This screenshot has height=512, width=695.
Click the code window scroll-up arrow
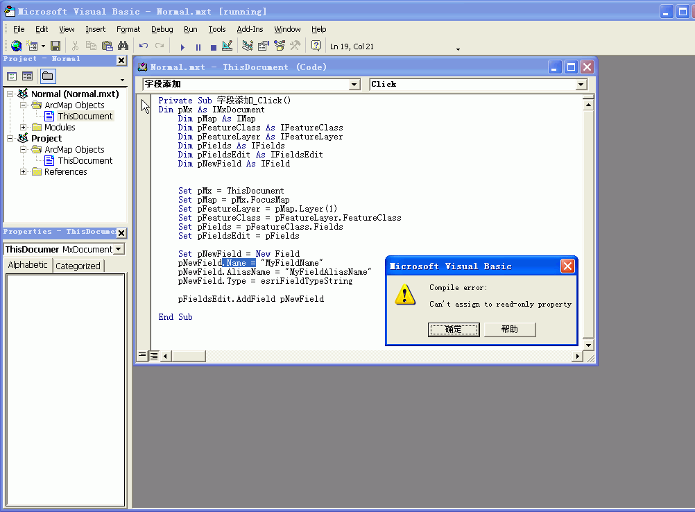(588, 105)
